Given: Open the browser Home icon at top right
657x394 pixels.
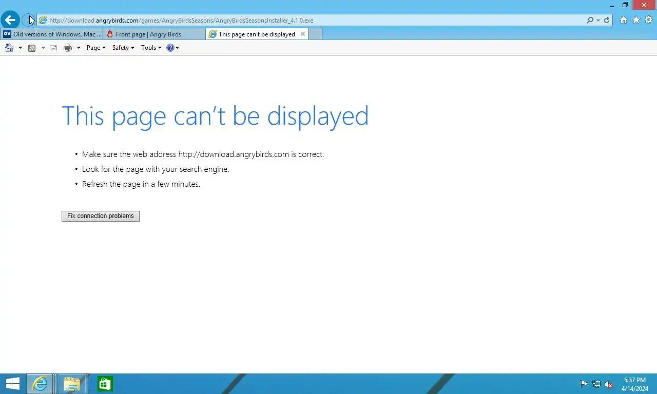Looking at the screenshot, I should (x=624, y=20).
